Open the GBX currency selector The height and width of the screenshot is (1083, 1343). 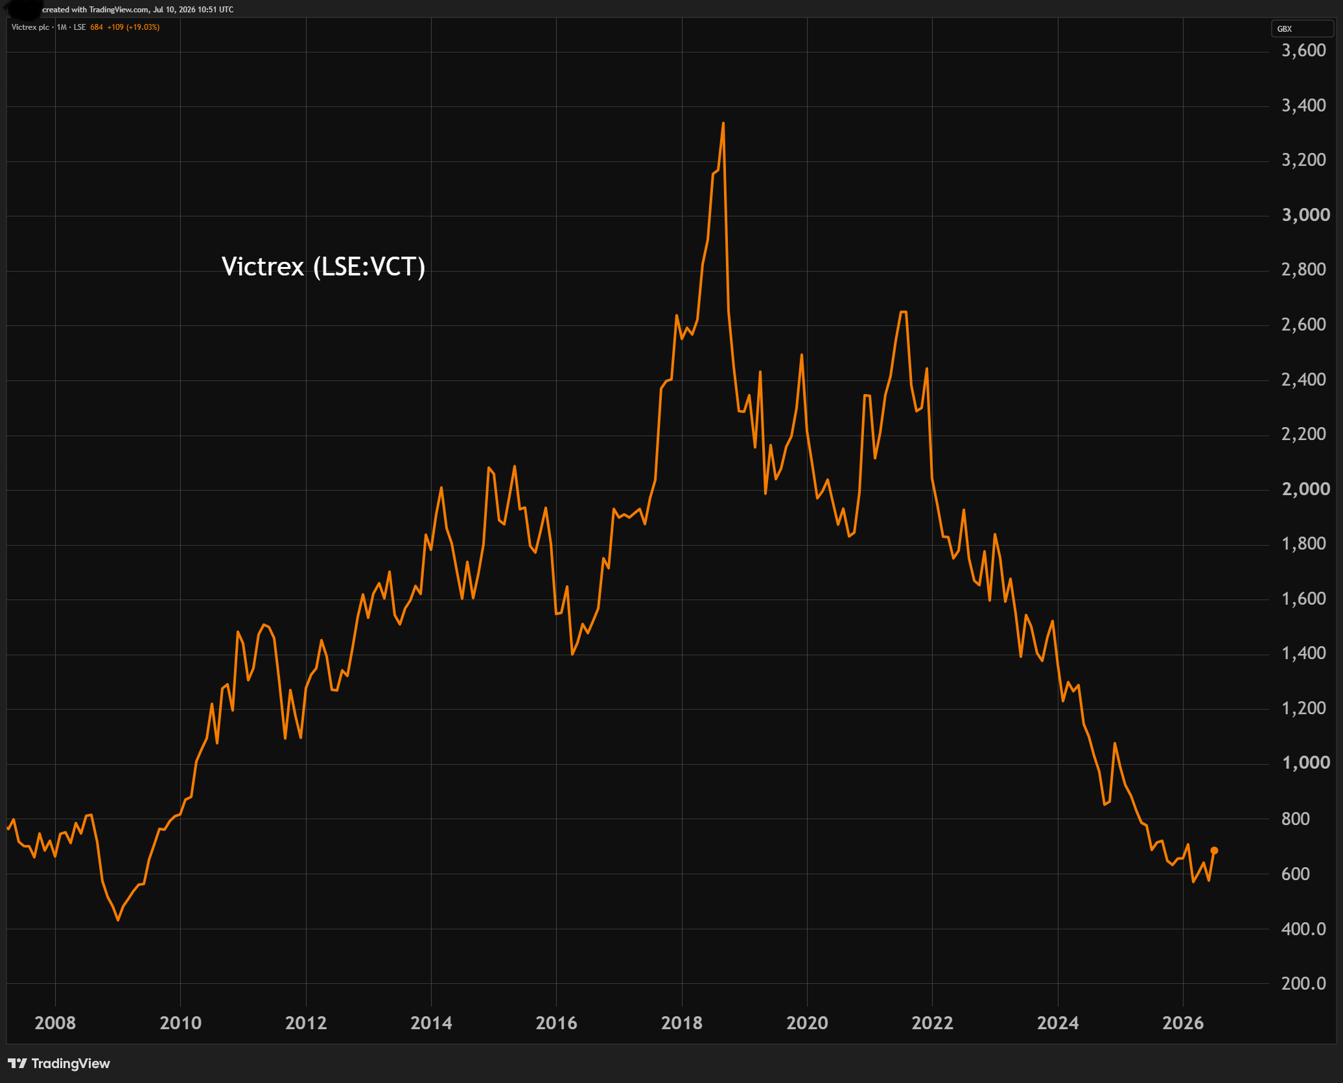tap(1302, 29)
